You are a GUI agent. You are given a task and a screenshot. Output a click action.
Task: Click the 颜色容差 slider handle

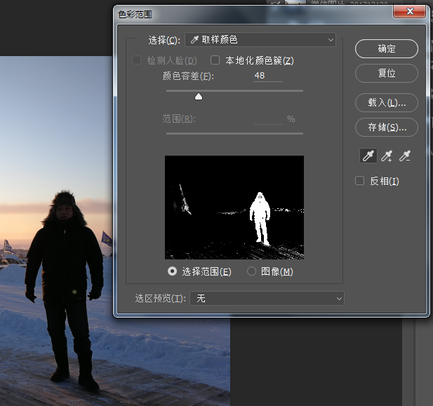[199, 97]
